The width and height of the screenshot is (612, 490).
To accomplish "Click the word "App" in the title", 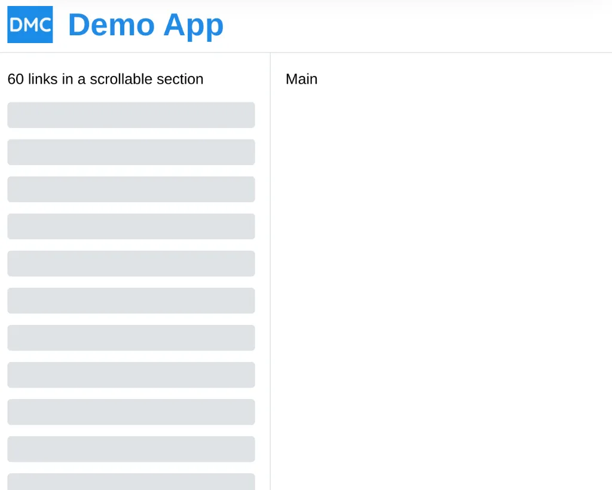I will coord(194,25).
